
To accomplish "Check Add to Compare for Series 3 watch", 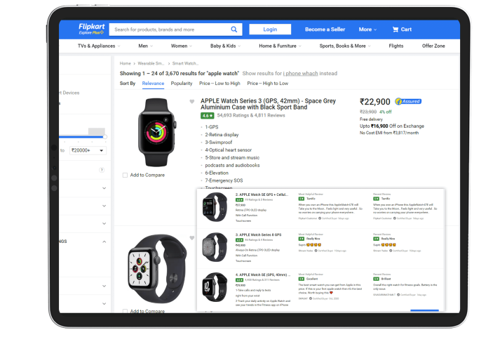I will coord(125,176).
